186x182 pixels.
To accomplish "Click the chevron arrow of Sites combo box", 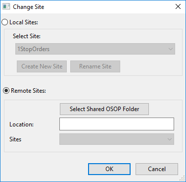I will click(170, 139).
